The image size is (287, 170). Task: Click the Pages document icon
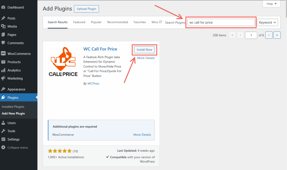click(3, 34)
